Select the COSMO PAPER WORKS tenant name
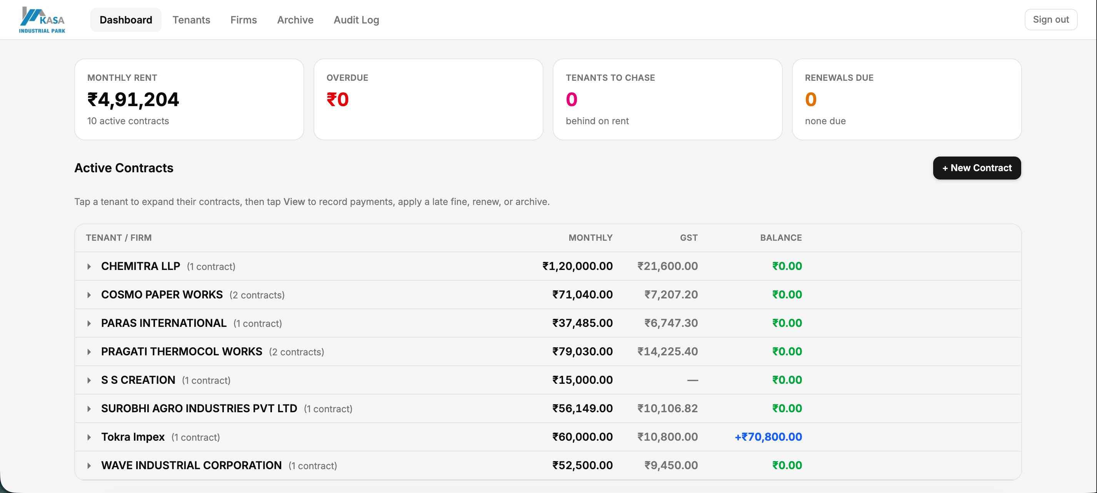 pyautogui.click(x=162, y=295)
